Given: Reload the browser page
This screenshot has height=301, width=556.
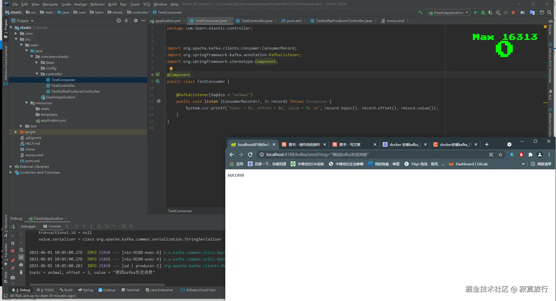Looking at the screenshot, I should pyautogui.click(x=250, y=155).
